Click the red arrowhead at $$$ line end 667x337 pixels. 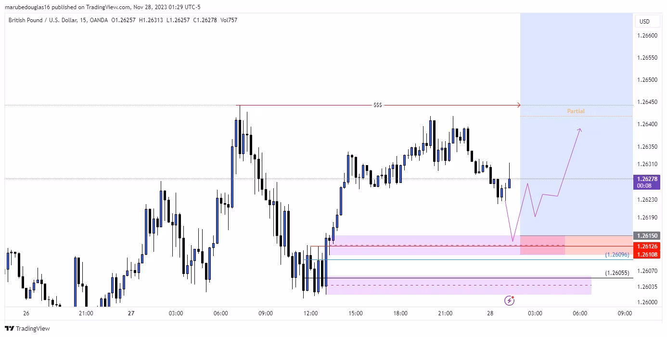point(518,105)
